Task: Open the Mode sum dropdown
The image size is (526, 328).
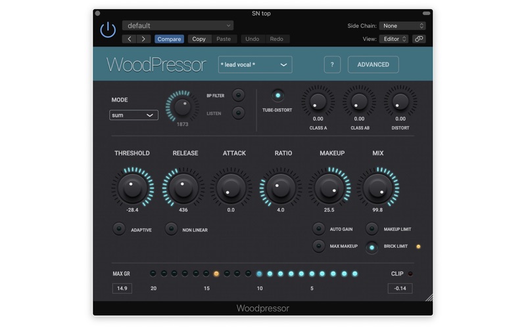Action: pos(133,115)
